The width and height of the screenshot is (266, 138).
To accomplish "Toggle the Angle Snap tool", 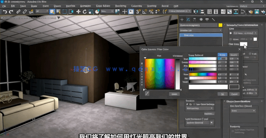I will (145, 12).
